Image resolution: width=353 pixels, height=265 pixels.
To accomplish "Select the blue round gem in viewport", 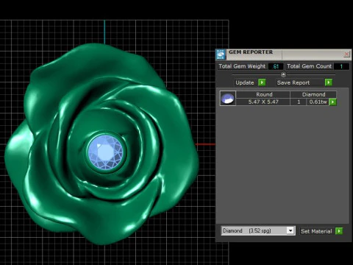I will click(x=106, y=152).
